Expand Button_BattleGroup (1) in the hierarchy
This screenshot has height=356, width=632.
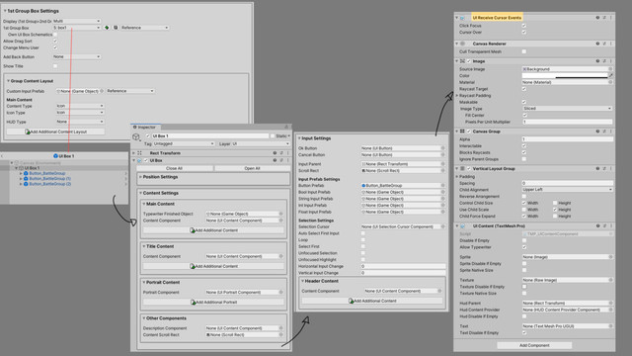coord(21,178)
